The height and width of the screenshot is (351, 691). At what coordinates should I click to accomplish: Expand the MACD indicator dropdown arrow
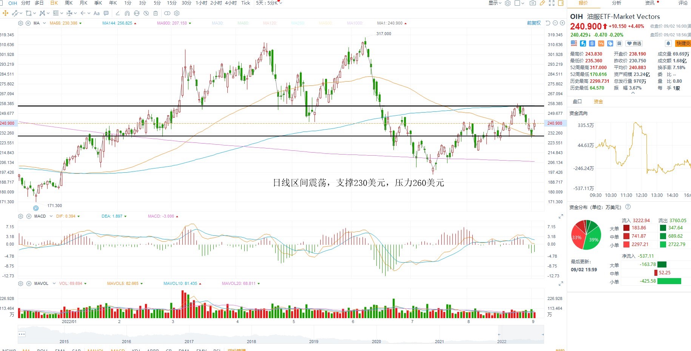[x=51, y=216]
